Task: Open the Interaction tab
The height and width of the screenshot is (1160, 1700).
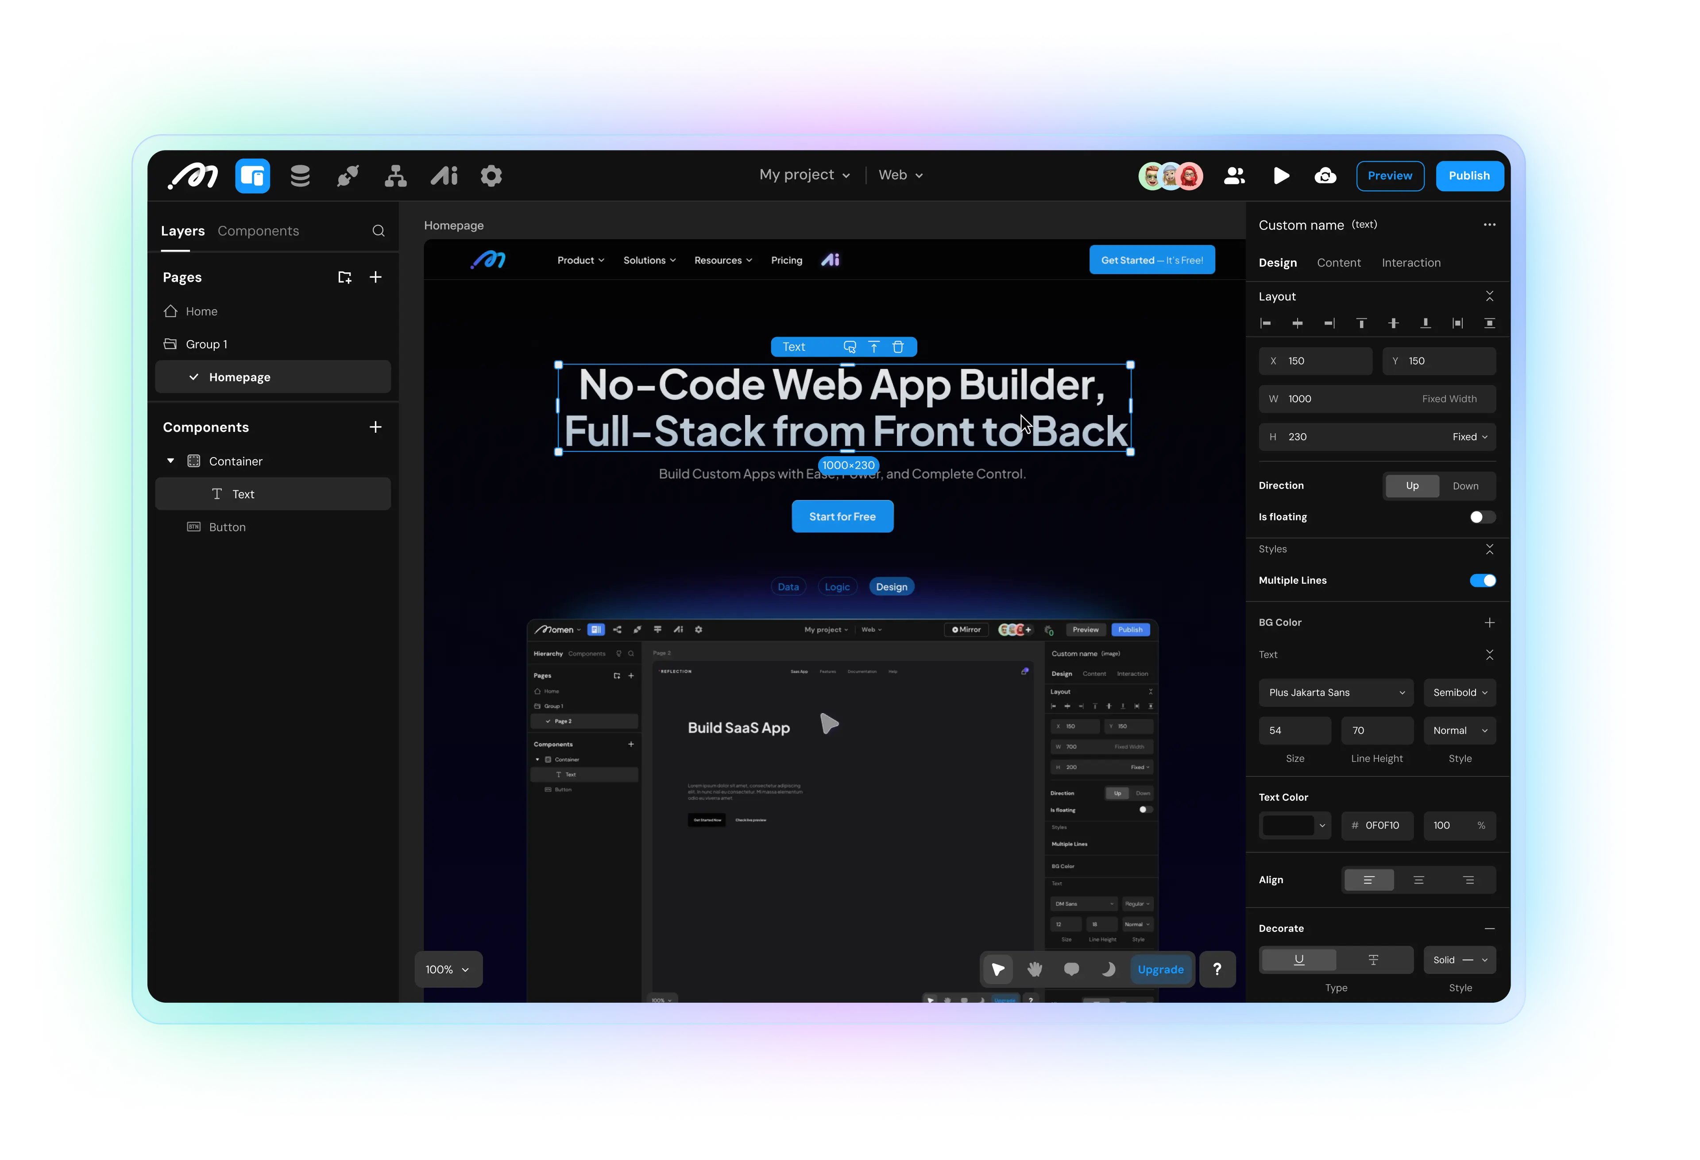Action: 1410,263
